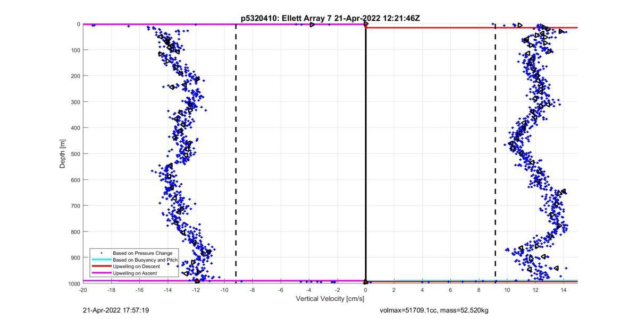Click velocity axis tick label '-14'

[167, 290]
